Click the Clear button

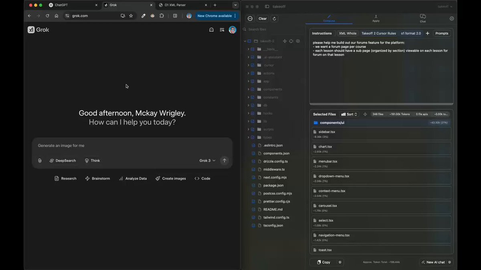click(263, 18)
